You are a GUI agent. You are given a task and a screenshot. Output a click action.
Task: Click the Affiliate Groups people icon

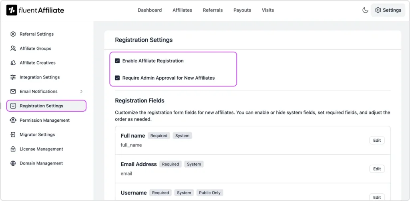[x=13, y=48]
